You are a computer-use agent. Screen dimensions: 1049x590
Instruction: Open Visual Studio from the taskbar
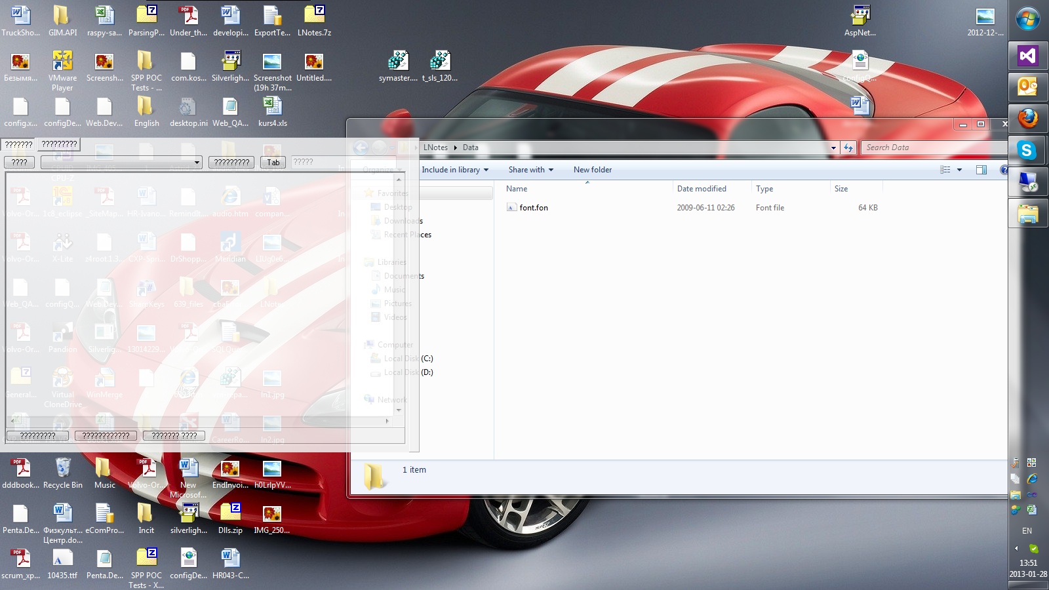click(1027, 56)
